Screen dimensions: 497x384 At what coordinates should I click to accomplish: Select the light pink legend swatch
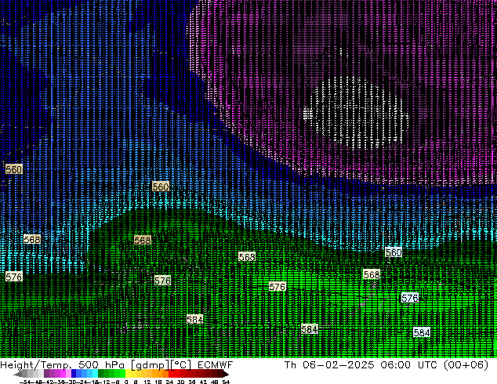(x=68, y=373)
